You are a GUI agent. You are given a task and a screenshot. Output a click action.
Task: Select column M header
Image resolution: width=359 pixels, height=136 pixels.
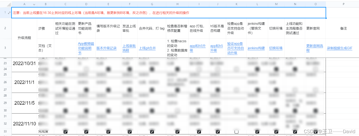click(x=276, y=4)
